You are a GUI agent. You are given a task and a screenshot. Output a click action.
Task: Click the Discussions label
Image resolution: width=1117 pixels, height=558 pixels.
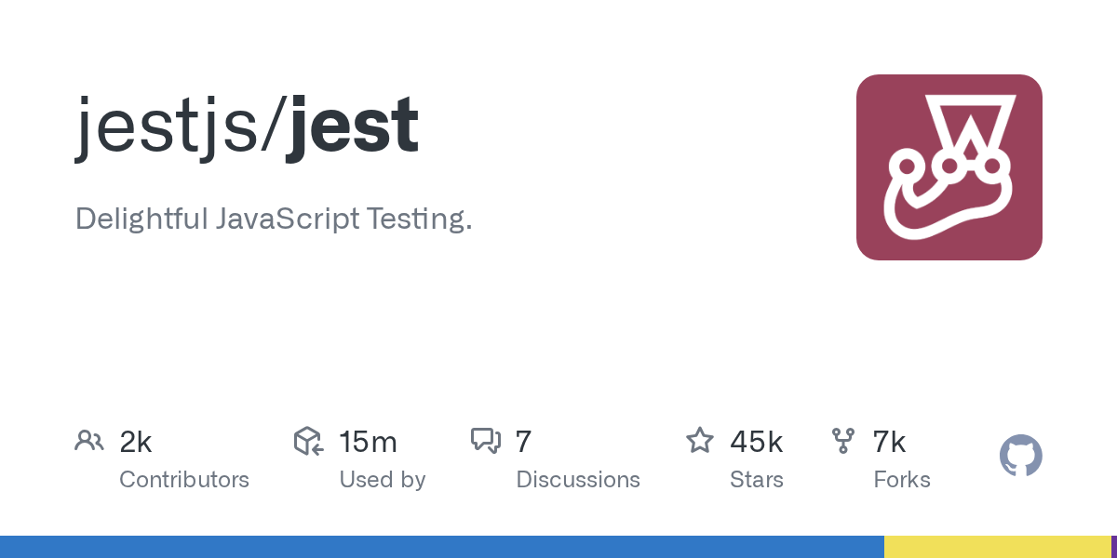coord(578,480)
